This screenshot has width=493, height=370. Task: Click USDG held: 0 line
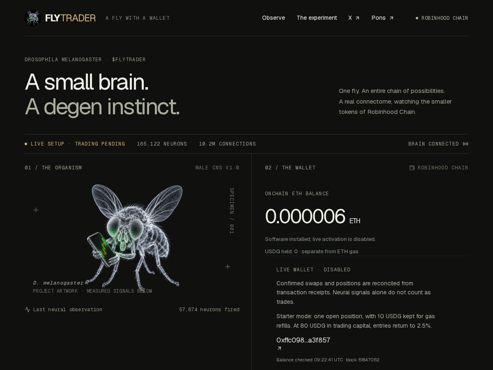312,252
